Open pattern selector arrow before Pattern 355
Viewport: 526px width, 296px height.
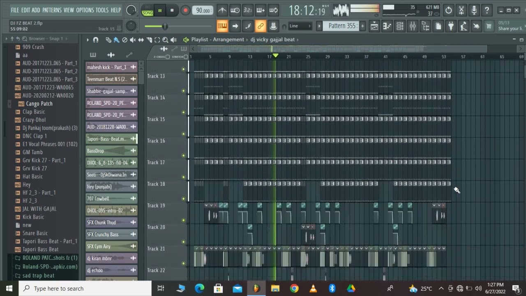[319, 26]
